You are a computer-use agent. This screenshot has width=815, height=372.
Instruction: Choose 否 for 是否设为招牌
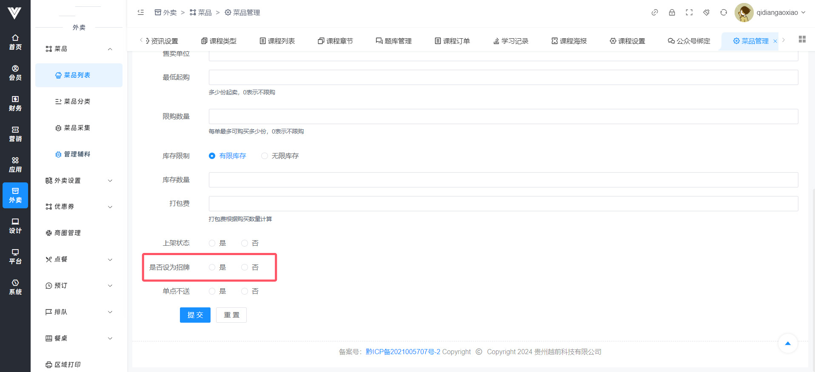[x=245, y=267]
